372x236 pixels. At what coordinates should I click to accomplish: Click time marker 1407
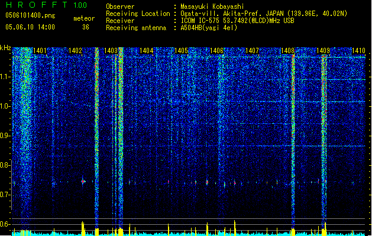tap(252, 51)
